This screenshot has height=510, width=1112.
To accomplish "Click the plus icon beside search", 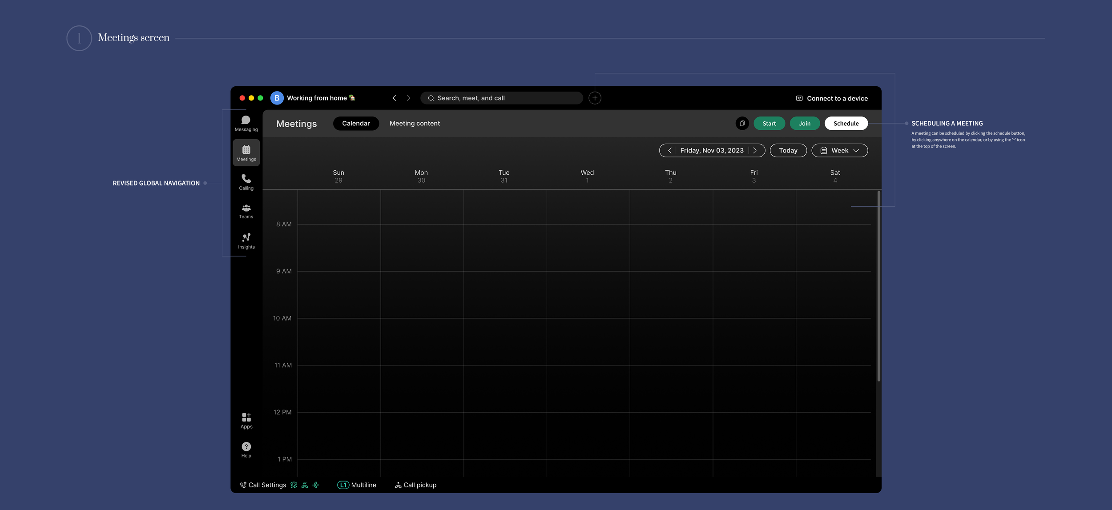I will click(x=595, y=98).
